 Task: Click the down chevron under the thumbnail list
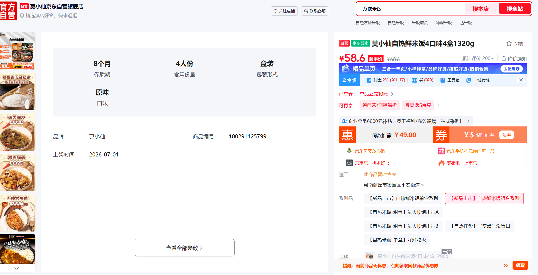[x=17, y=268]
